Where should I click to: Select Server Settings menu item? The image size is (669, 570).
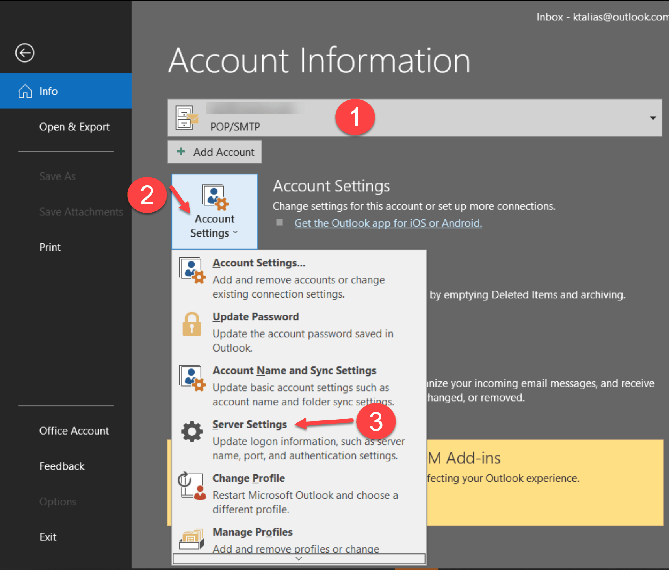(x=299, y=440)
